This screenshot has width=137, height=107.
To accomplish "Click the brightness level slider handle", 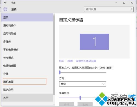I will point(80,98).
